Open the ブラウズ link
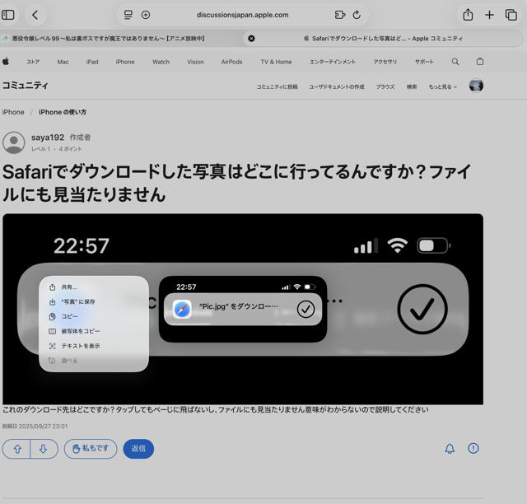This screenshot has height=504, width=527. click(x=385, y=86)
